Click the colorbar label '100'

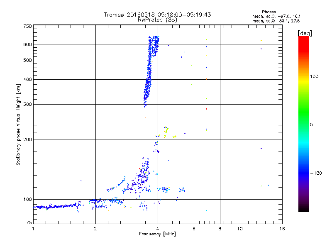314,76
